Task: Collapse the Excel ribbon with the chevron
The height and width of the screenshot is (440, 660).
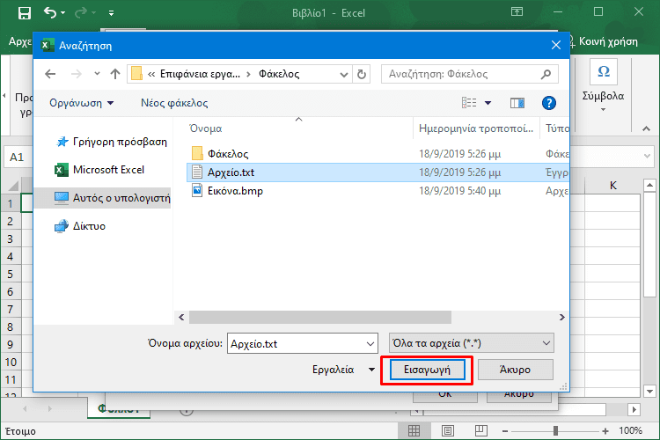Action: [646, 128]
